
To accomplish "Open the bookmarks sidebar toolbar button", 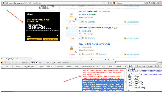I will pyautogui.click(x=155, y=3).
